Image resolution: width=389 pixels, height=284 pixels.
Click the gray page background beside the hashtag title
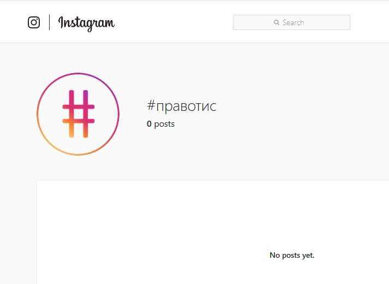click(x=298, y=112)
